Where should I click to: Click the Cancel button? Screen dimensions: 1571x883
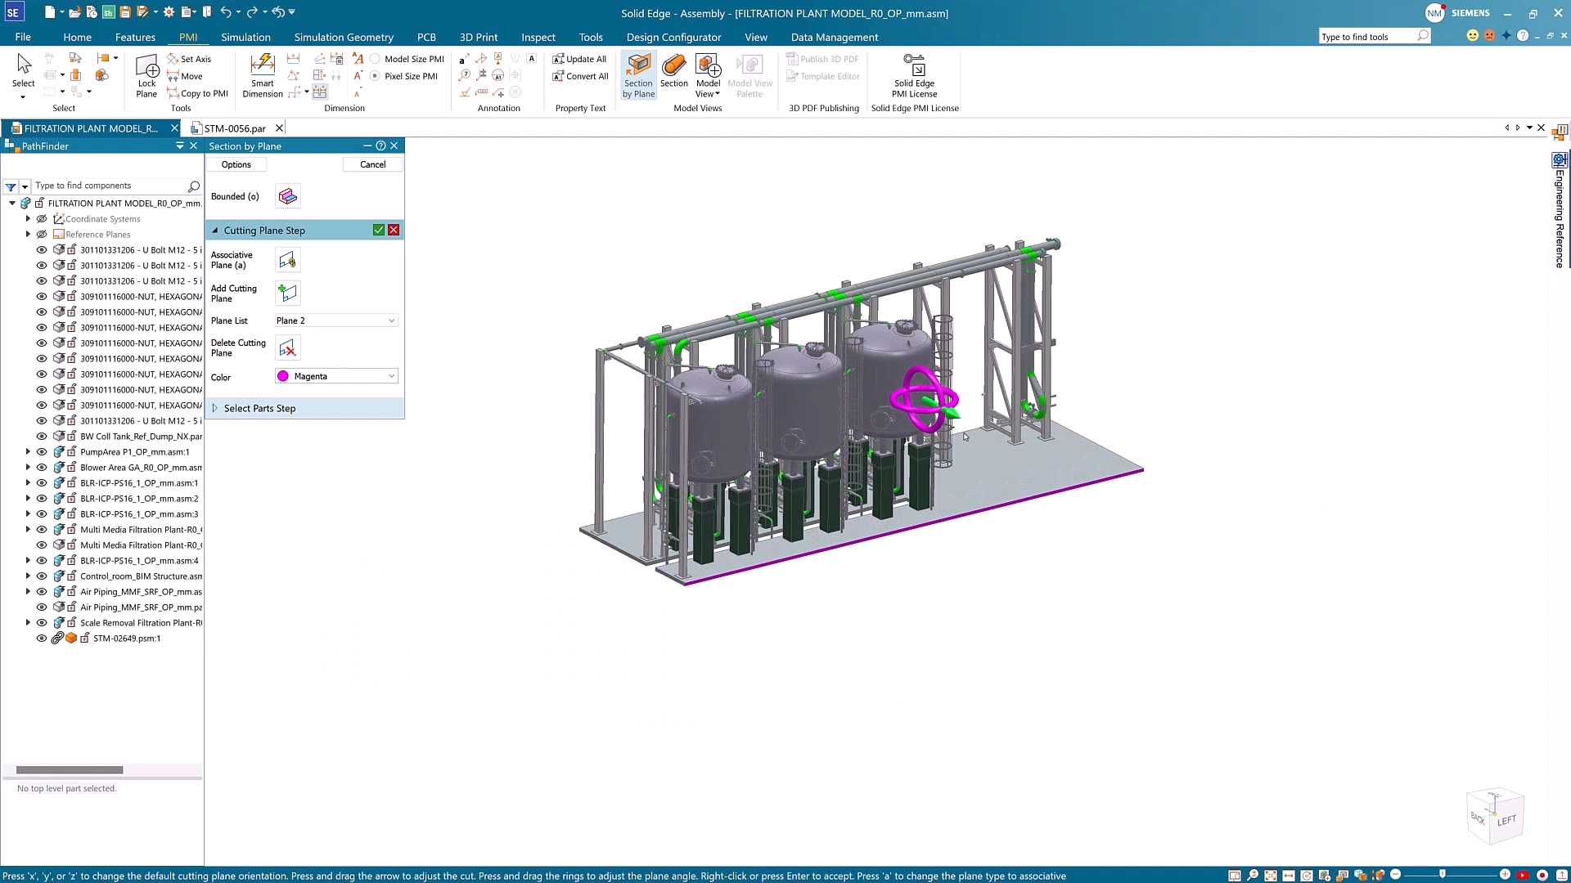pyautogui.click(x=372, y=164)
